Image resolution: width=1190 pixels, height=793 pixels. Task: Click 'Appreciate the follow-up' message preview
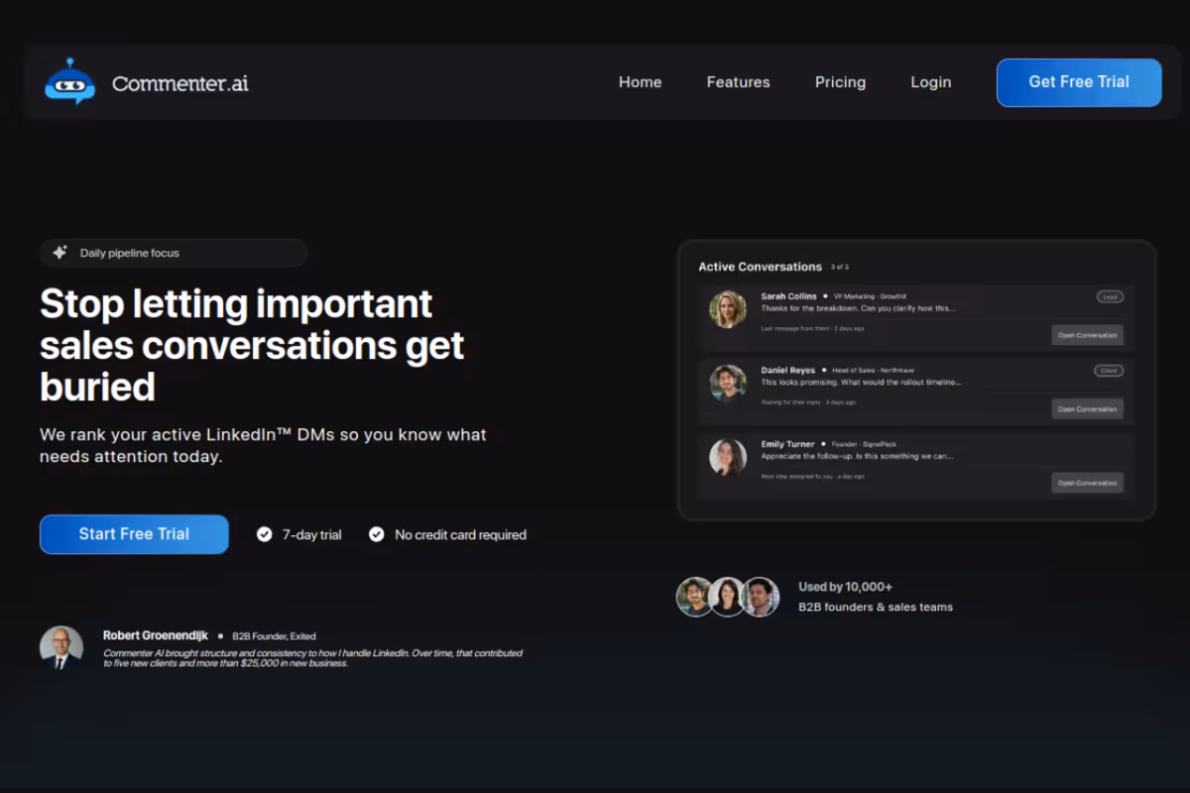pos(858,456)
